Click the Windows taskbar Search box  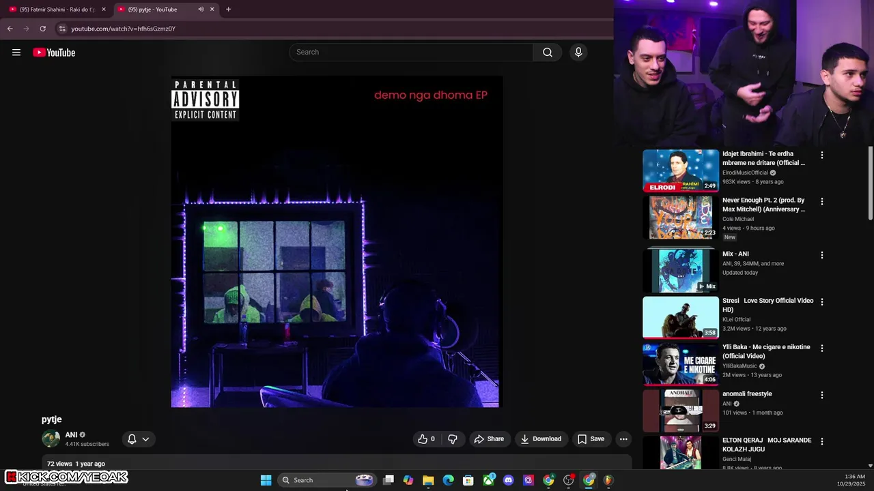click(327, 480)
